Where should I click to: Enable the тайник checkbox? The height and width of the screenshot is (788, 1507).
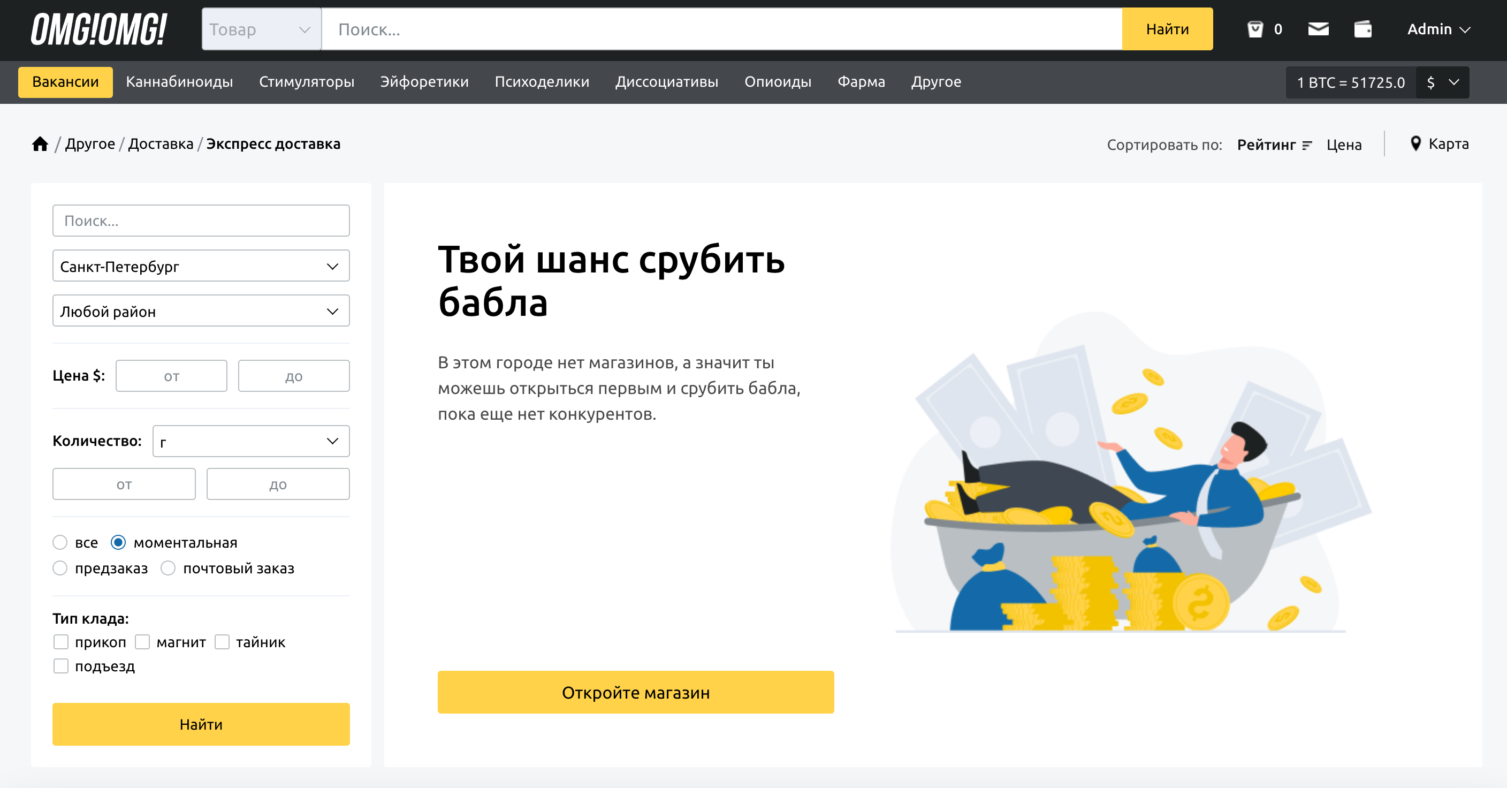[x=222, y=642]
